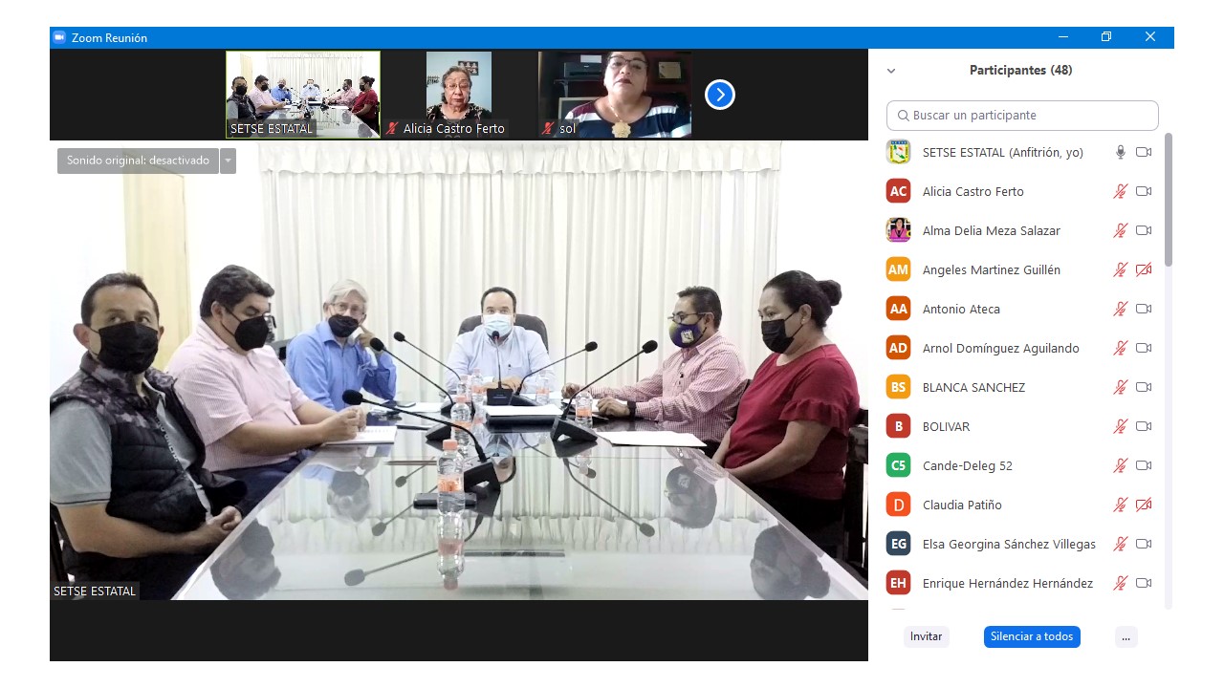Image resolution: width=1224 pixels, height=688 pixels.
Task: Click BOLIVAR B avatar
Action: point(898,426)
